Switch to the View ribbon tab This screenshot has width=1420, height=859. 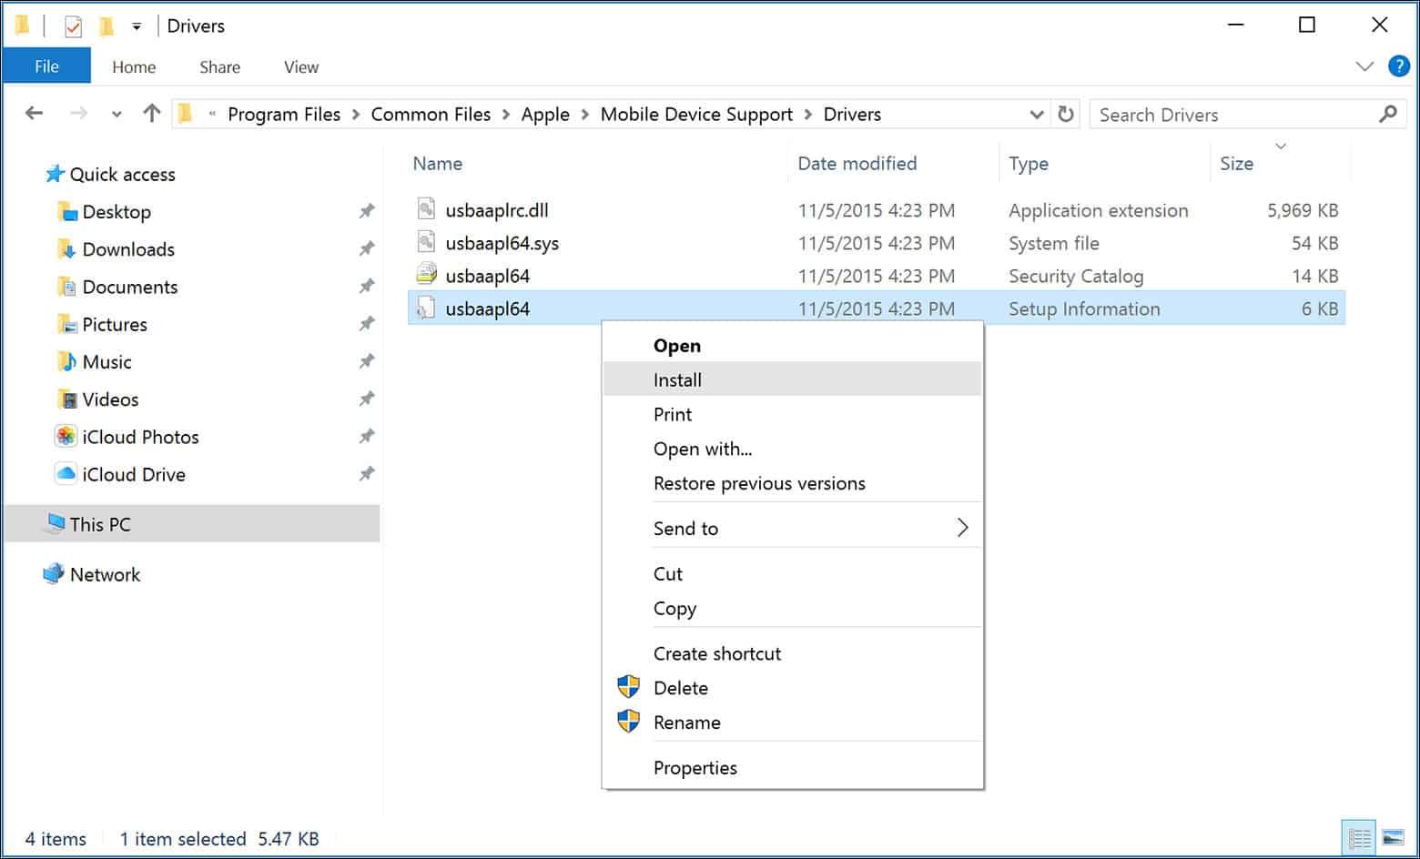[301, 67]
